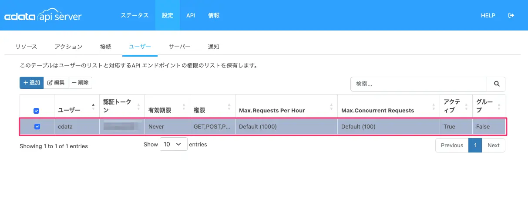This screenshot has width=528, height=217.
Task: Uncheck the cdata row checkbox
Action: coord(37,126)
